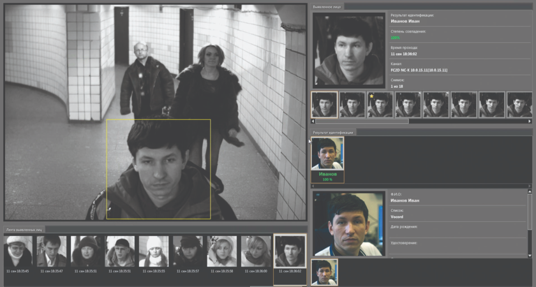Open face feed thumbnail at 18:35:47

tap(51, 251)
